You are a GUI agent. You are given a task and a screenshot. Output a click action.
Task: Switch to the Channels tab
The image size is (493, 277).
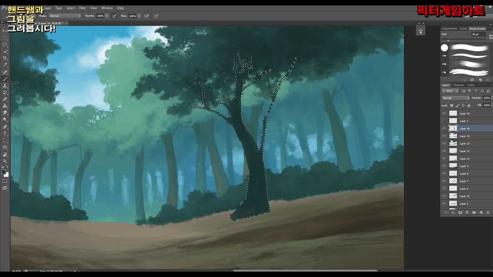tap(458, 85)
